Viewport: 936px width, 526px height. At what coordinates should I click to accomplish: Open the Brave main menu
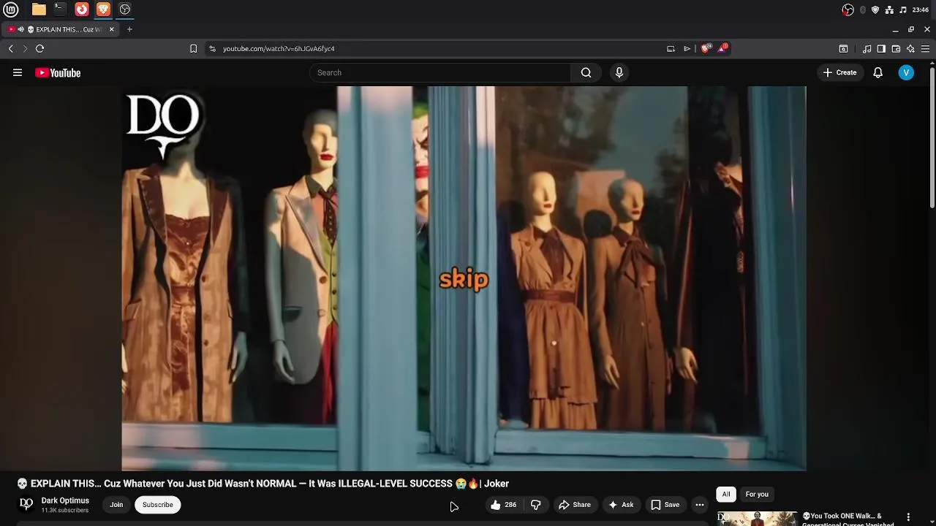pyautogui.click(x=925, y=48)
